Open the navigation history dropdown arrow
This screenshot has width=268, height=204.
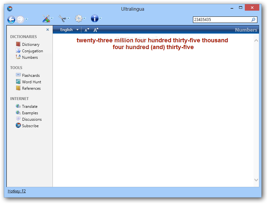26,19
